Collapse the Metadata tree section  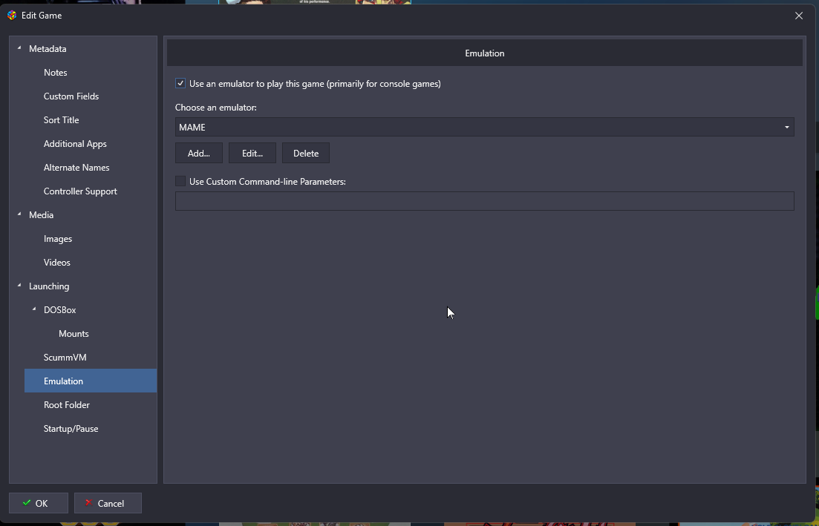point(19,48)
